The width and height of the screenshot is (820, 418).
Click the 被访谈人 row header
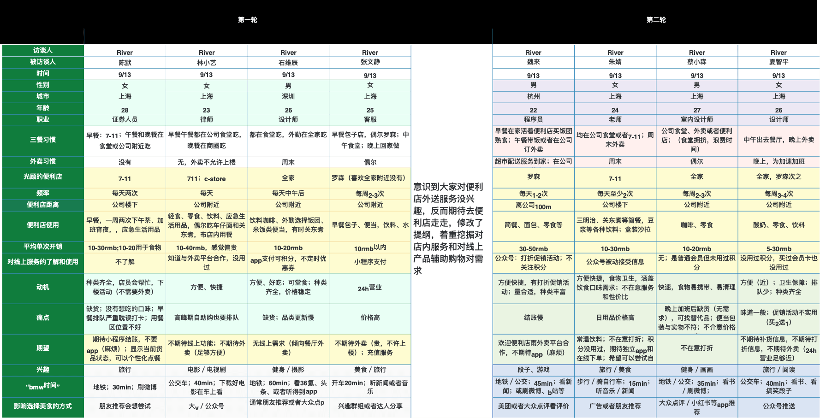point(43,62)
